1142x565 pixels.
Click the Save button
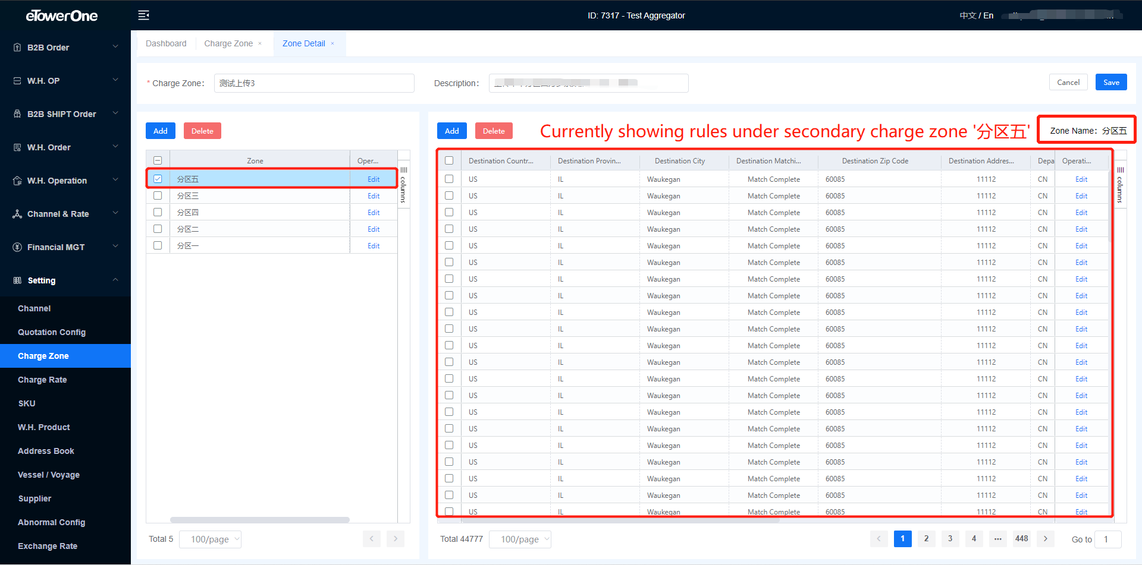click(x=1111, y=83)
